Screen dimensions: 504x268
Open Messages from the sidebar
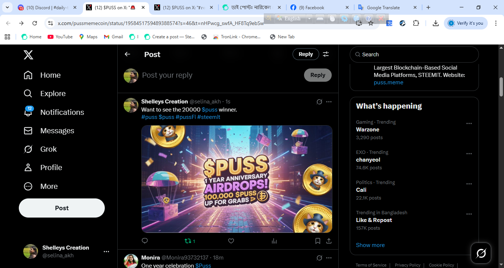coord(49,131)
